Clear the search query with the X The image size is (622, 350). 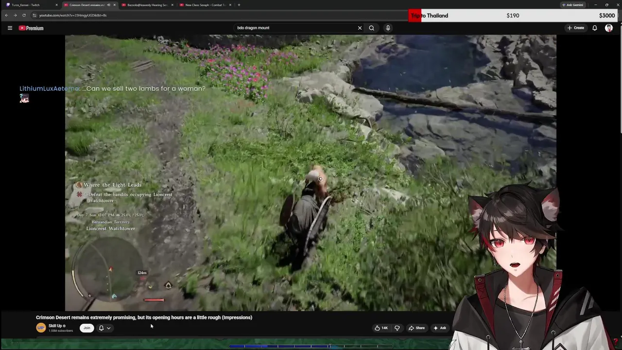pos(360,28)
